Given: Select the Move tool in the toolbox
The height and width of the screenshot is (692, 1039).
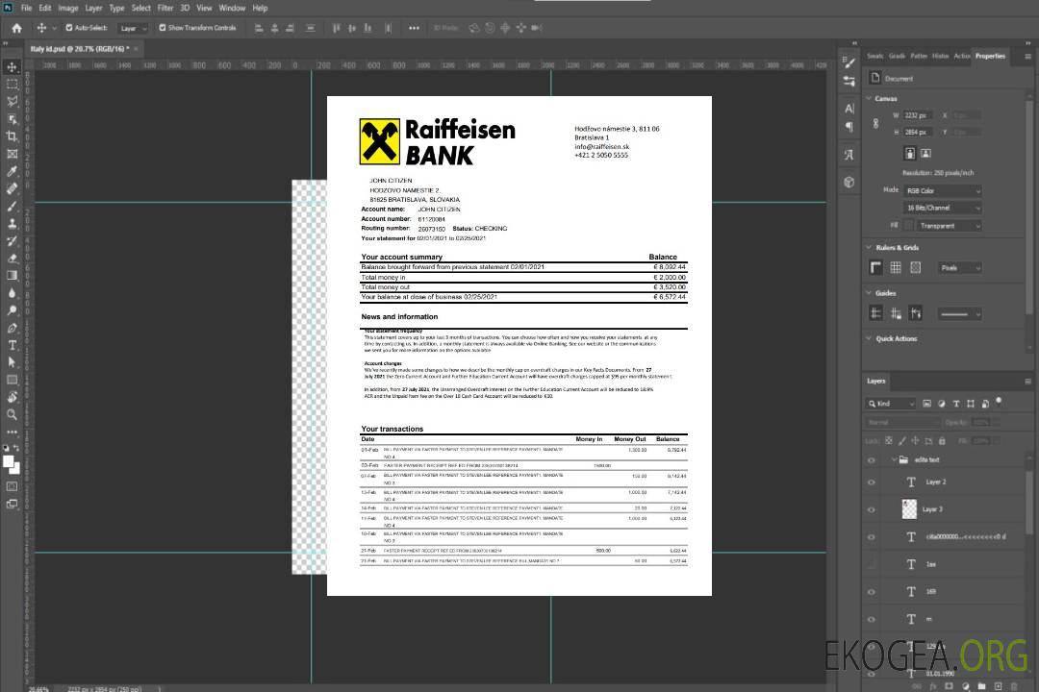Looking at the screenshot, I should [12, 67].
